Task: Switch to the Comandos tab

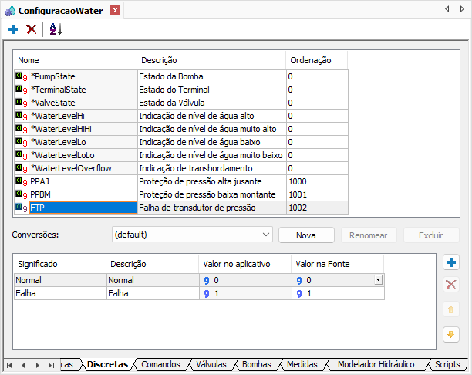Action: [160, 364]
